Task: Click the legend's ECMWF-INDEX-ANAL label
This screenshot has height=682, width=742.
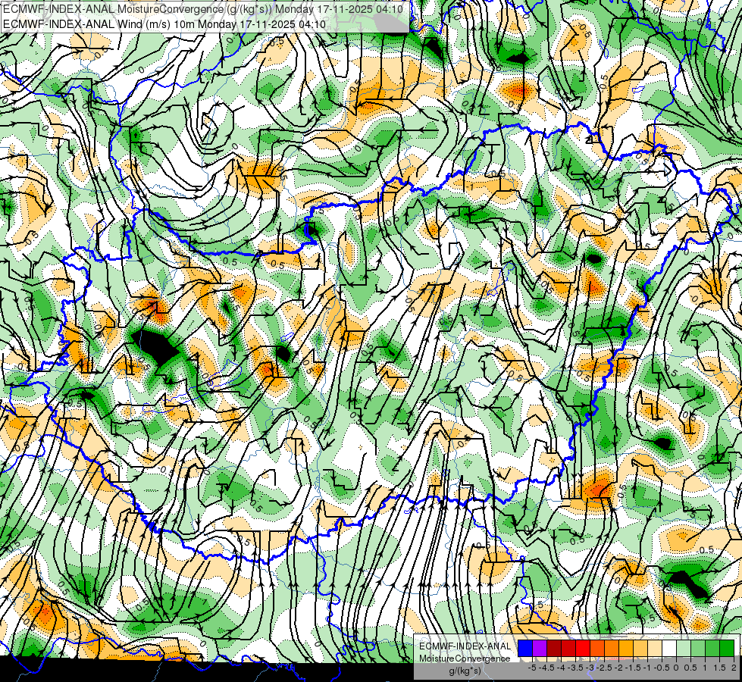Action: point(465,646)
